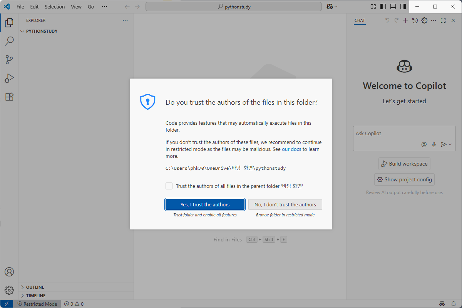Open the Explorer view in activity bar
Viewport: 462px width, 308px height.
tap(9, 22)
